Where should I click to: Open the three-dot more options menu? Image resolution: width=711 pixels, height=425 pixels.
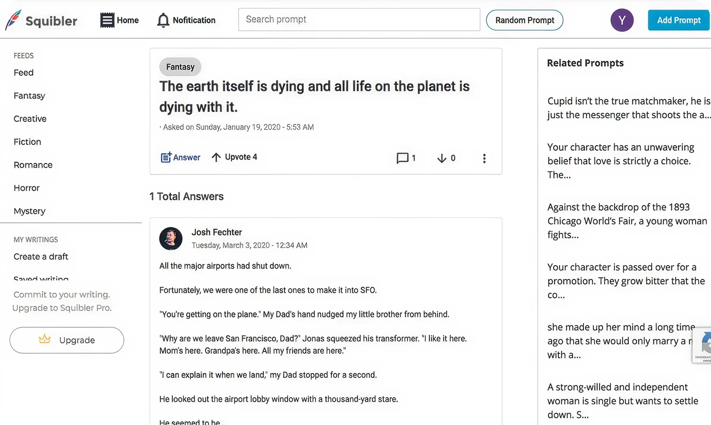[x=484, y=158]
